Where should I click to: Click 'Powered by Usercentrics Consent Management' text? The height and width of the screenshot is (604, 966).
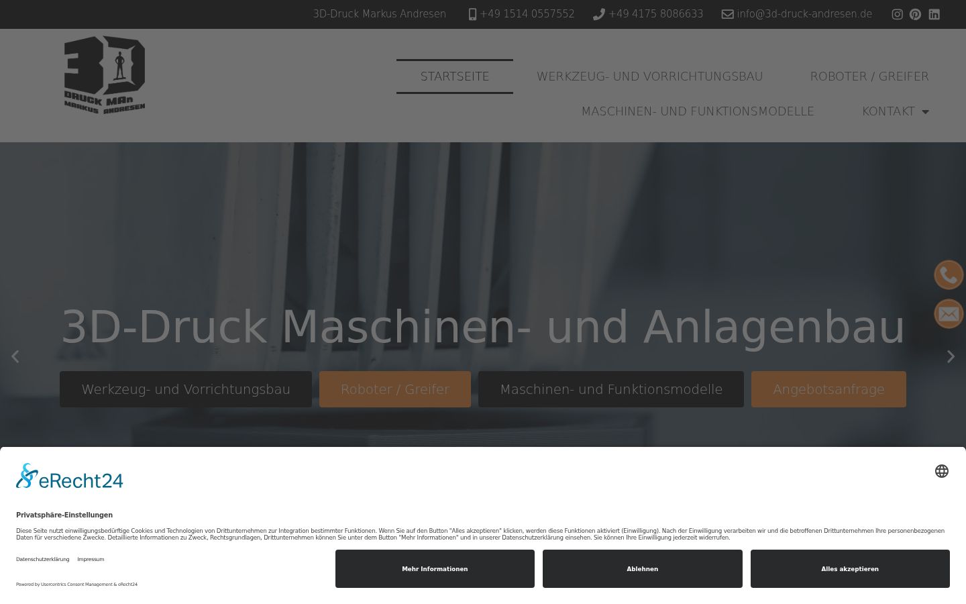pyautogui.click(x=64, y=585)
